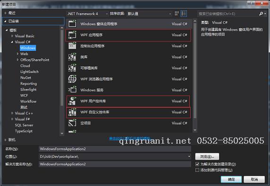The height and width of the screenshot is (186, 270).
Task: Select the 空项目 template icon
Action: coord(72,123)
